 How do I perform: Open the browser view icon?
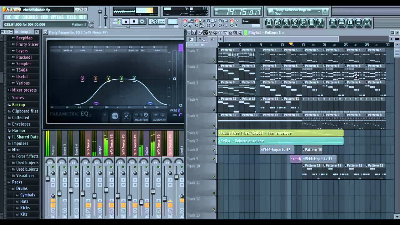[x=358, y=22]
